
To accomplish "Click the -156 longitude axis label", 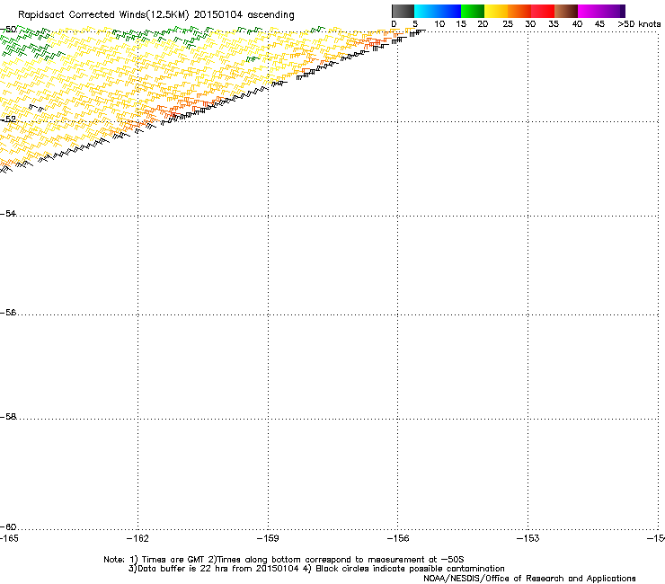I will [398, 538].
